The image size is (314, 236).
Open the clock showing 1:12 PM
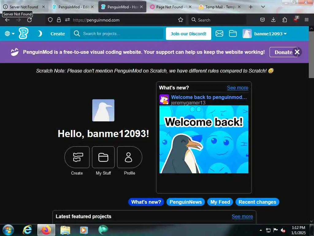tap(298, 230)
